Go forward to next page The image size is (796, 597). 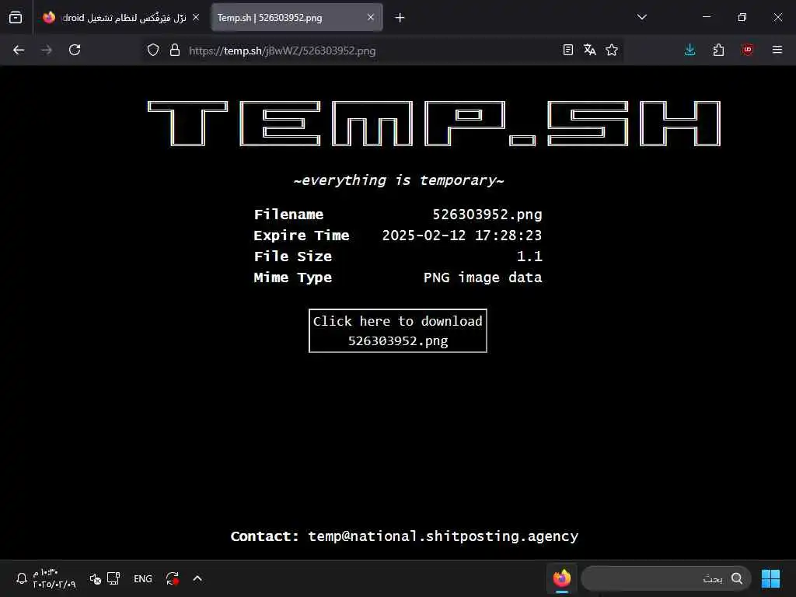pos(46,51)
